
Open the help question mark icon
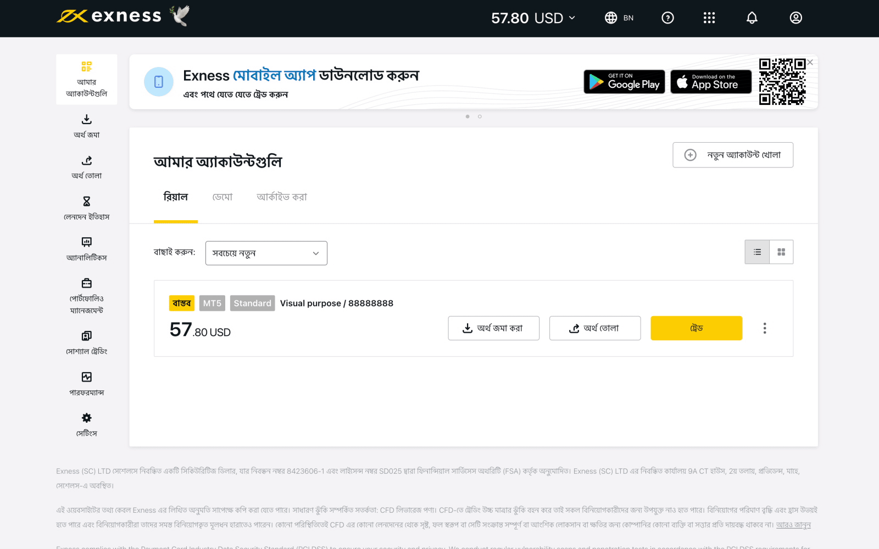tap(667, 18)
